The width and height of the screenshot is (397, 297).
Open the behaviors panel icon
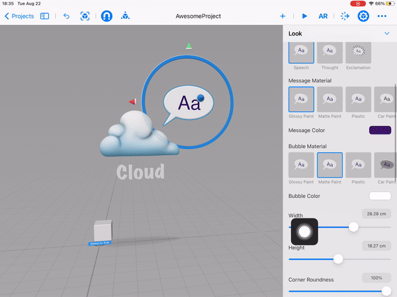[345, 16]
